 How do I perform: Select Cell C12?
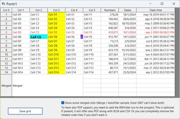[39, 64]
